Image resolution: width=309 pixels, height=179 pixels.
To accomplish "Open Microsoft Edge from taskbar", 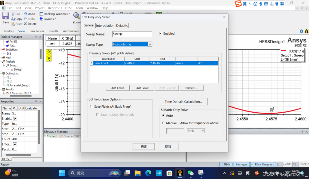I will click(x=148, y=173).
